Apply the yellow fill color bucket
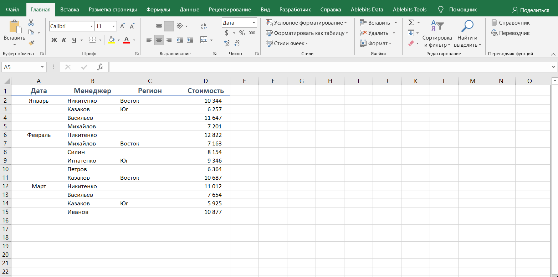 [111, 40]
